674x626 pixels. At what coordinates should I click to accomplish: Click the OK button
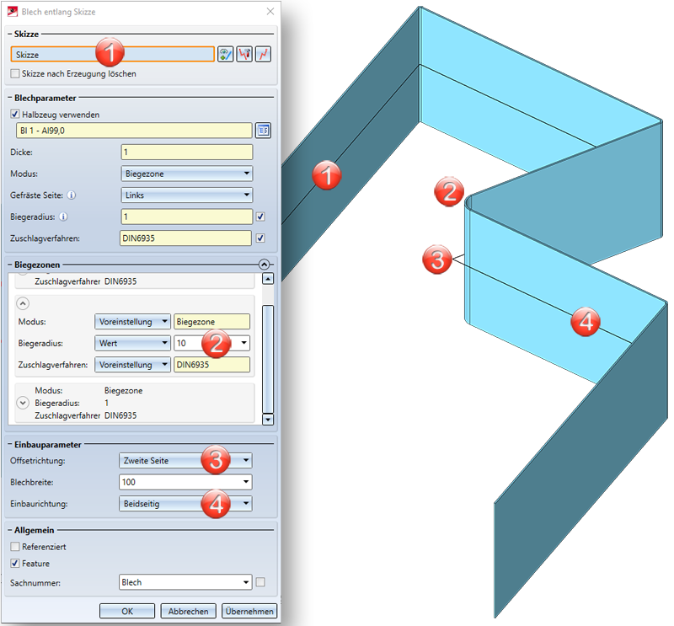point(127,611)
